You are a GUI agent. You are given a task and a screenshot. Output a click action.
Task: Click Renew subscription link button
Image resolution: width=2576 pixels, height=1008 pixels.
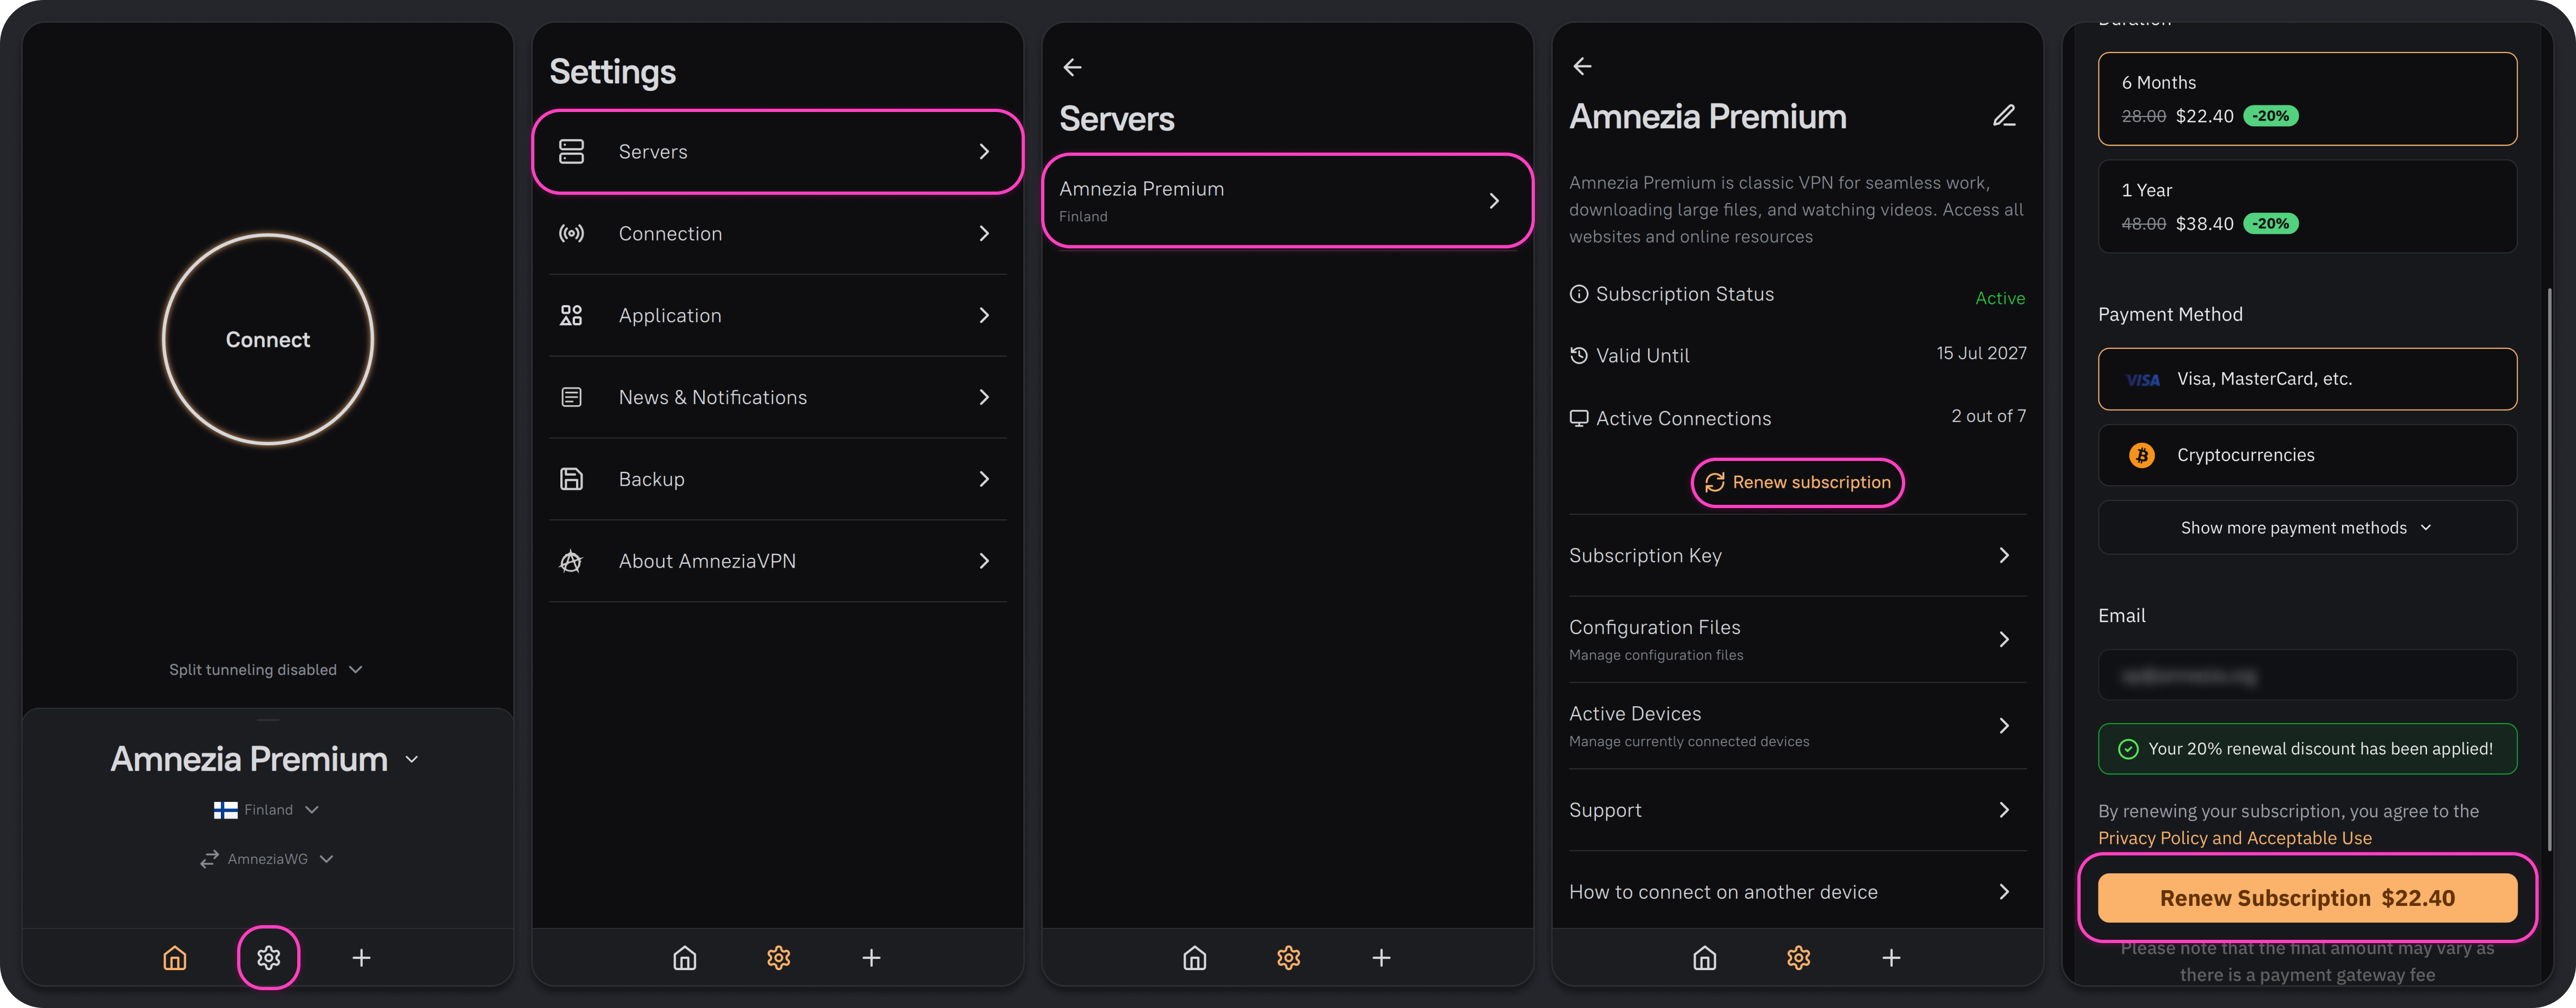pos(1798,483)
